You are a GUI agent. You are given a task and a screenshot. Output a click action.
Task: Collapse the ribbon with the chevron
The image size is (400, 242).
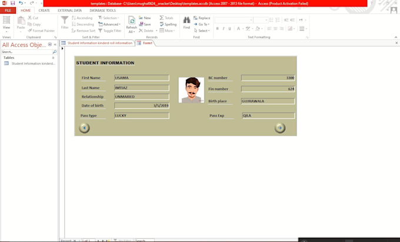pyautogui.click(x=396, y=37)
